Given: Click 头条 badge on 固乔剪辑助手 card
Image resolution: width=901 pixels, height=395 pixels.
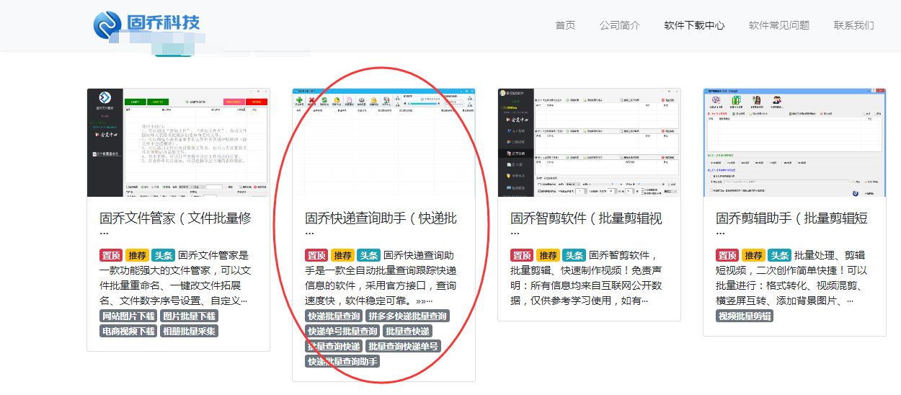Looking at the screenshot, I should point(779,255).
